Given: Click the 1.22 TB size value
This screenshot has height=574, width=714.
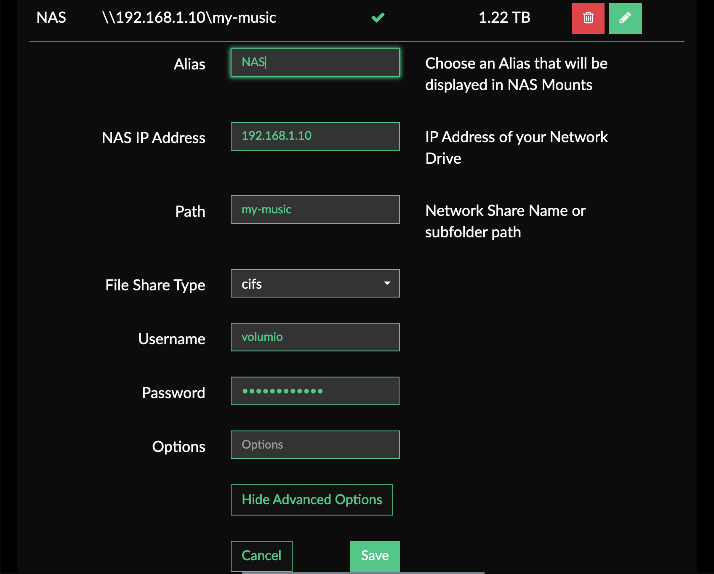Looking at the screenshot, I should (x=504, y=18).
